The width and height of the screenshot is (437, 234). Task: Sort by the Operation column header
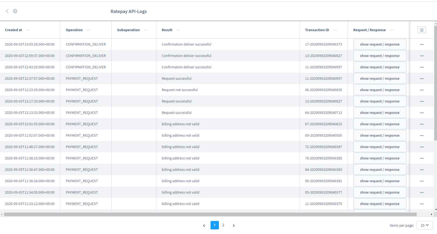74,30
